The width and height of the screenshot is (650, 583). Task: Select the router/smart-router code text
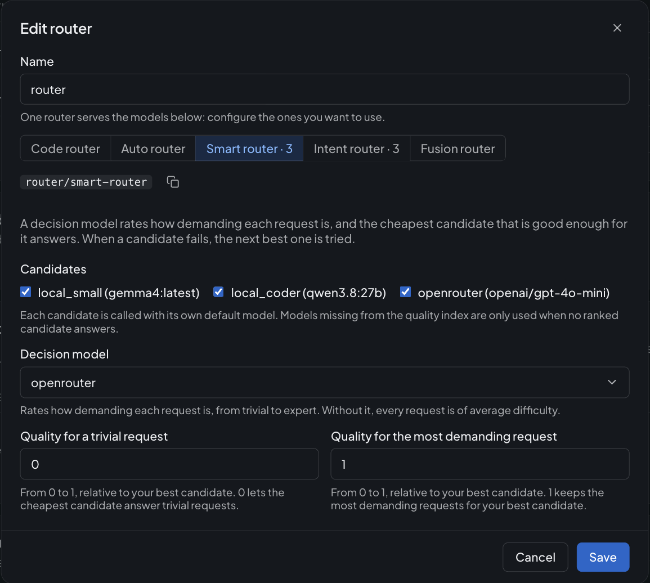(x=86, y=182)
